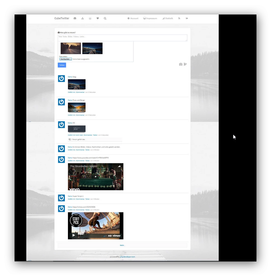Click Kommentar on the Super Script post
Viewport: 271px width, 276px height.
pos(80,199)
